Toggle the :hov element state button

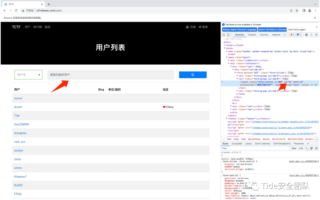coord(293,148)
